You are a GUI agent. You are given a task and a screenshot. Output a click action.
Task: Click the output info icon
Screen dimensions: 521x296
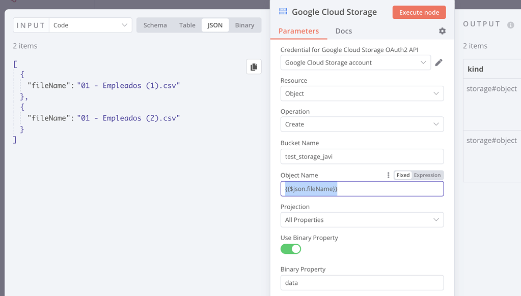pyautogui.click(x=510, y=25)
